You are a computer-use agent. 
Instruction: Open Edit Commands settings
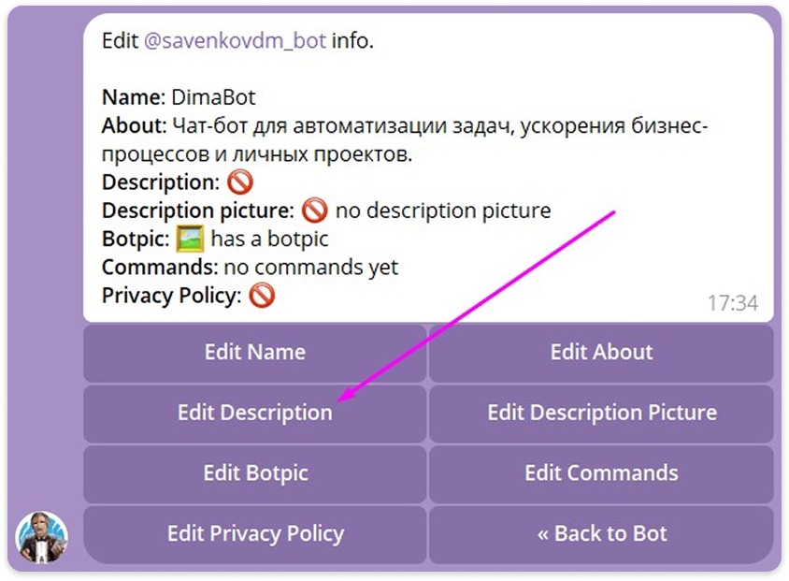[601, 473]
